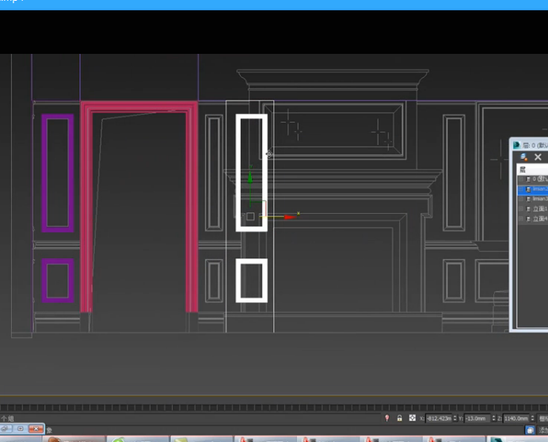Click the Create New Layer icon
548x442 pixels.
pyautogui.click(x=524, y=157)
